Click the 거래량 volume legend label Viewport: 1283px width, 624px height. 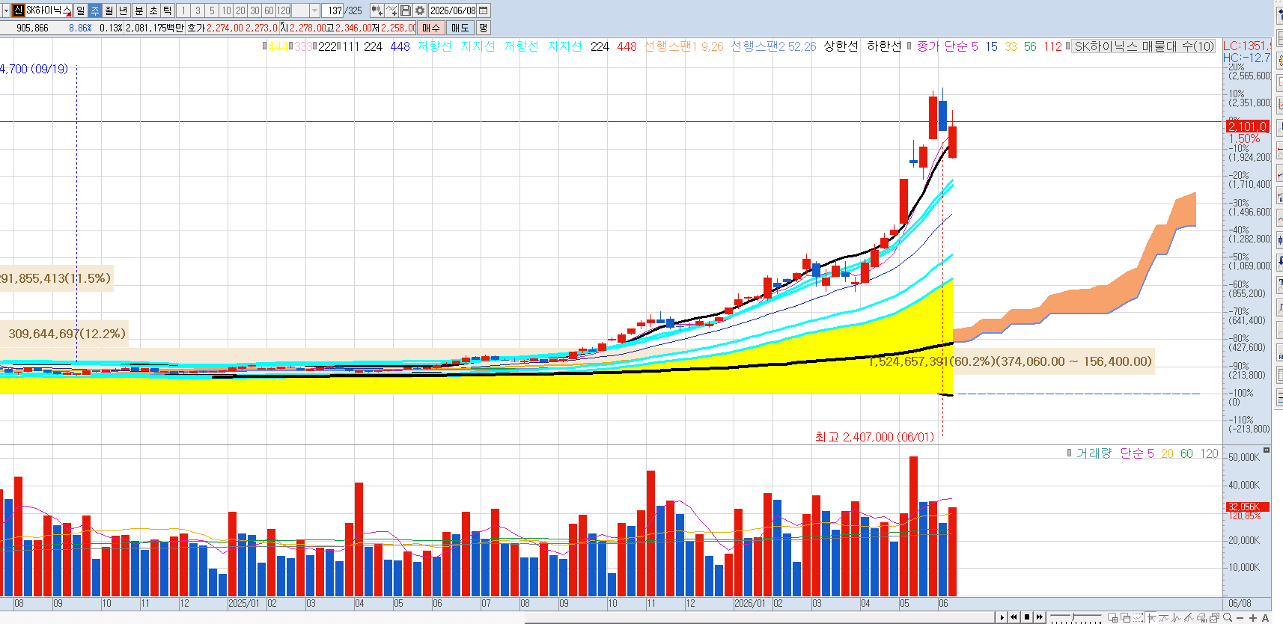pos(1094,453)
